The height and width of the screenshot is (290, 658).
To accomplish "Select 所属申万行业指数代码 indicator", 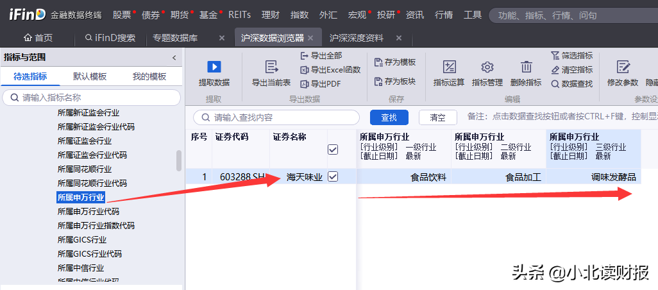I will tap(96, 226).
